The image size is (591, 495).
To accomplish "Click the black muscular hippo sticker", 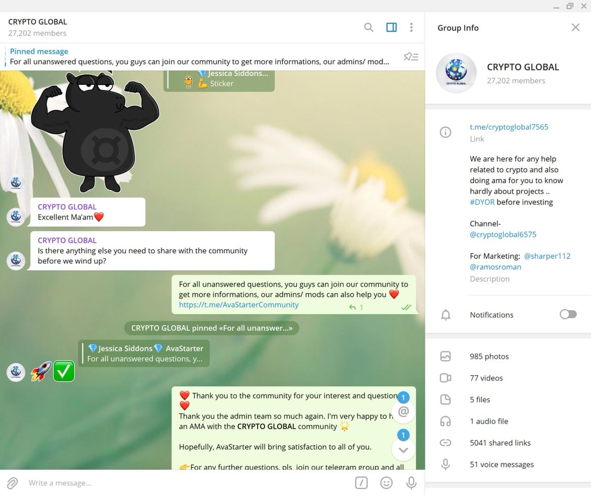I will click(95, 132).
